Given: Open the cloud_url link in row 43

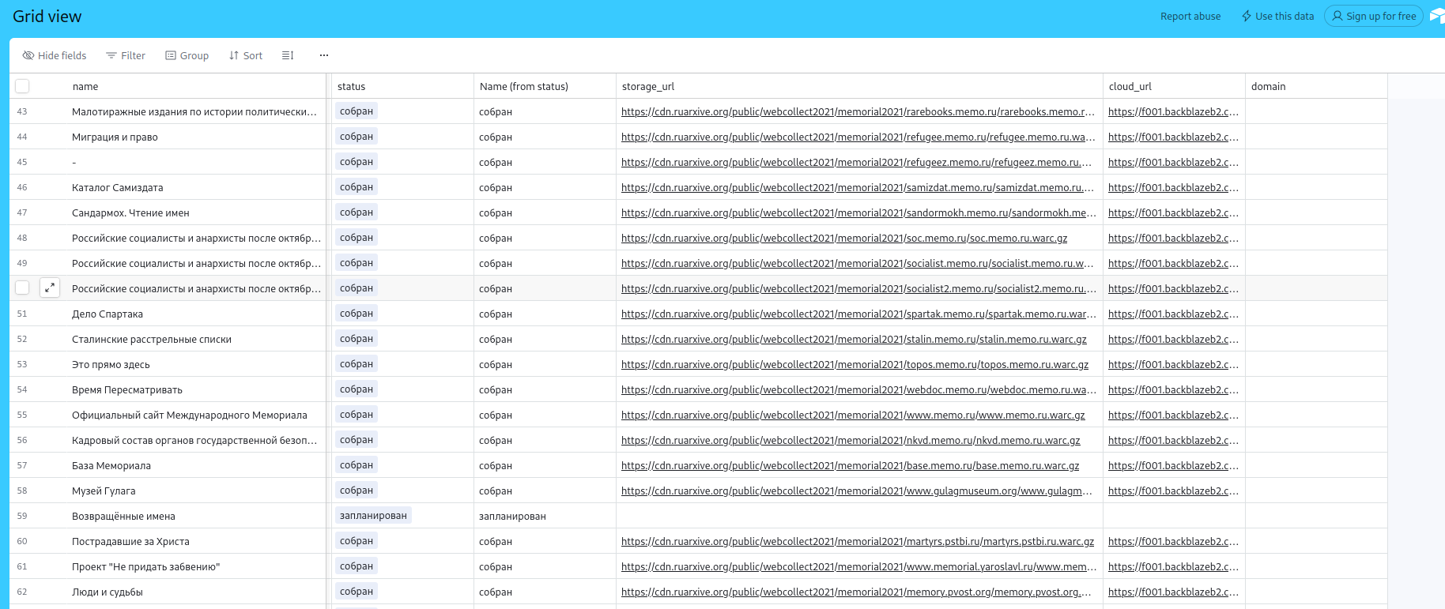Looking at the screenshot, I should tap(1173, 111).
